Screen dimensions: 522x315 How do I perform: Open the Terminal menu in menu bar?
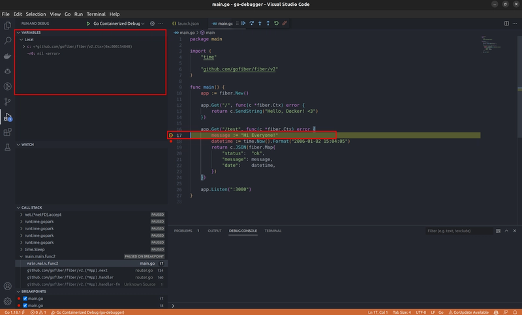coord(96,14)
